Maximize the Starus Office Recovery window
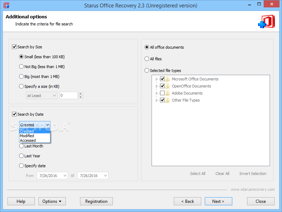This screenshot has height=212, width=282. 259,4
